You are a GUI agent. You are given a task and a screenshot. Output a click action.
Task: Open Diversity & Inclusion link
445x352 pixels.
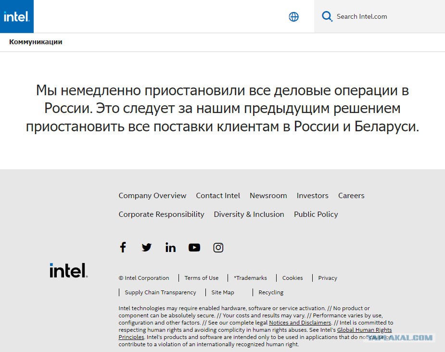249,214
